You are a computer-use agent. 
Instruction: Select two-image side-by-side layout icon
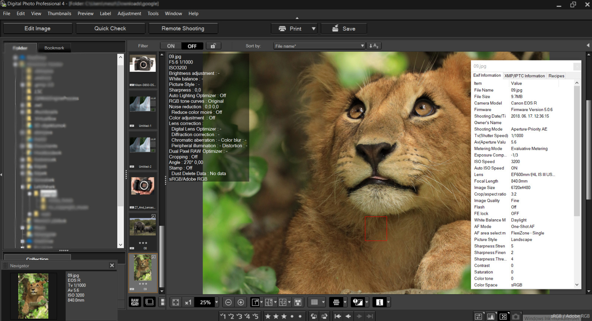[x=283, y=302]
